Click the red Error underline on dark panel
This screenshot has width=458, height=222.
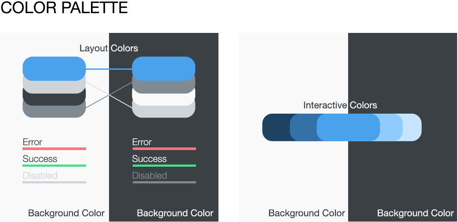[164, 149]
